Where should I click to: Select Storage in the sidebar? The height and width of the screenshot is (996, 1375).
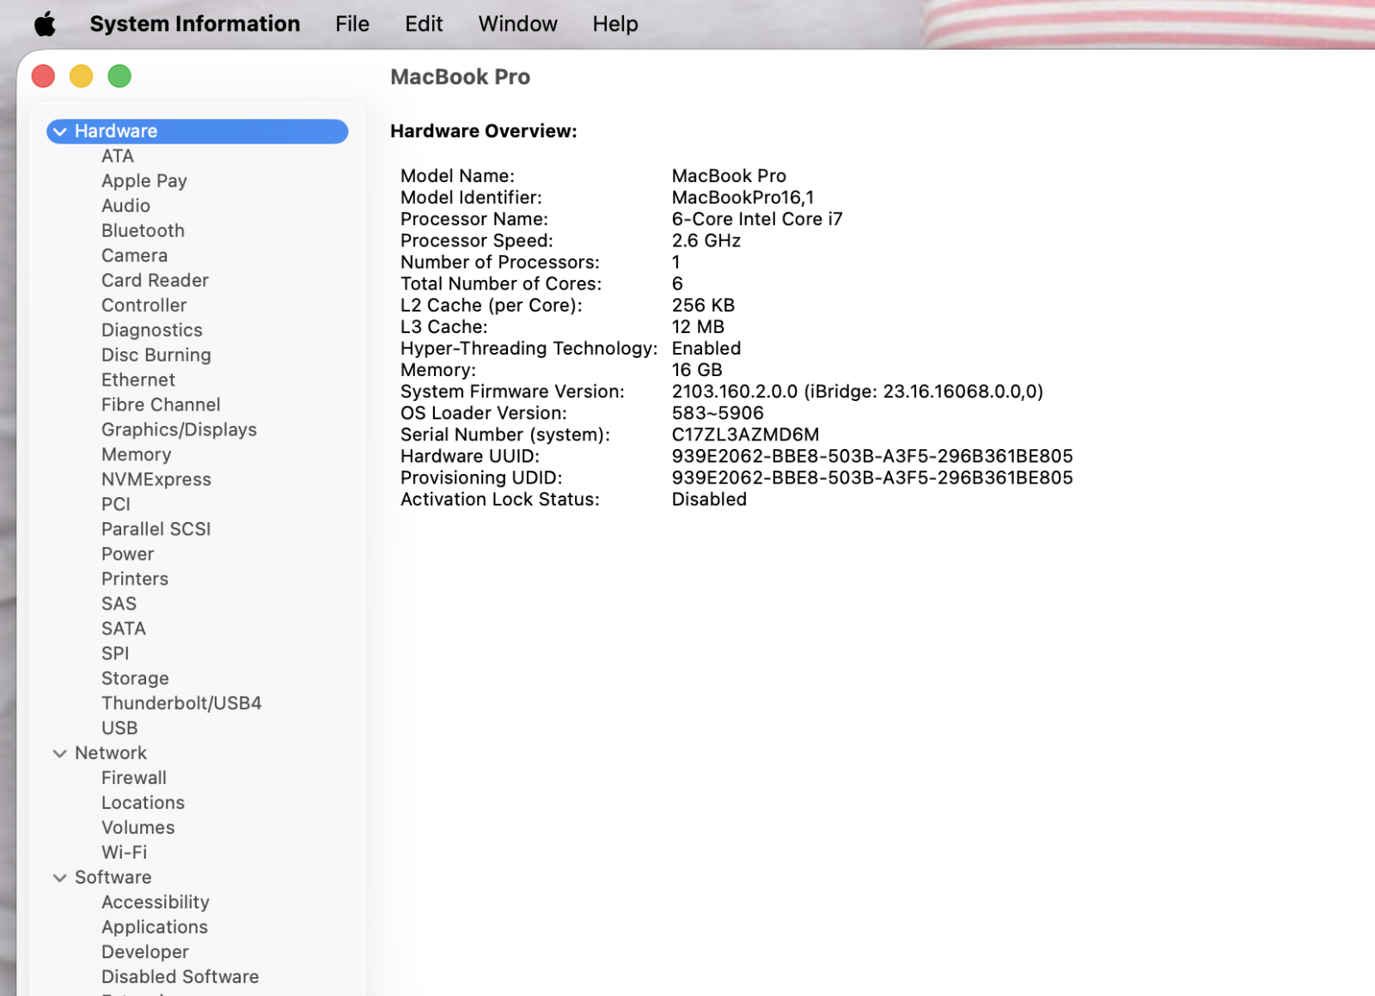coord(135,679)
